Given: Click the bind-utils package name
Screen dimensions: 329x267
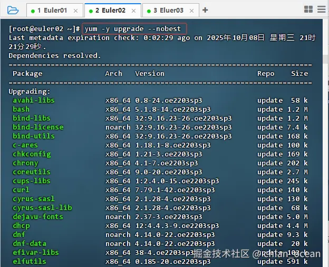Looking at the screenshot, I should click(x=34, y=136).
